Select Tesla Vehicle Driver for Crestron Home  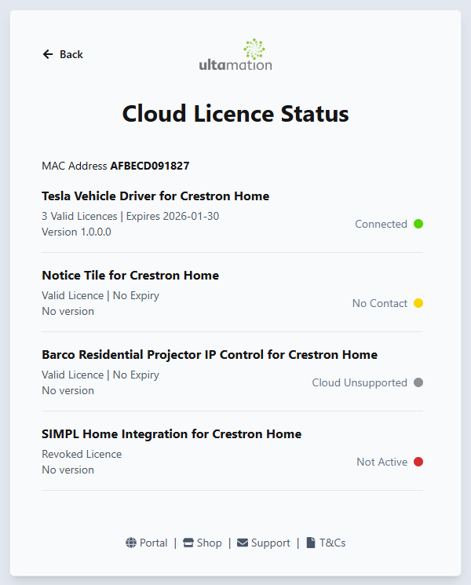(x=155, y=196)
